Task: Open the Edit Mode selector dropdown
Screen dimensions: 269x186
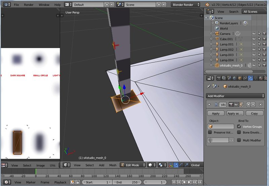Action: point(133,165)
